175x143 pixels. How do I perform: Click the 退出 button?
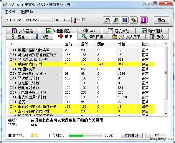pos(161,20)
